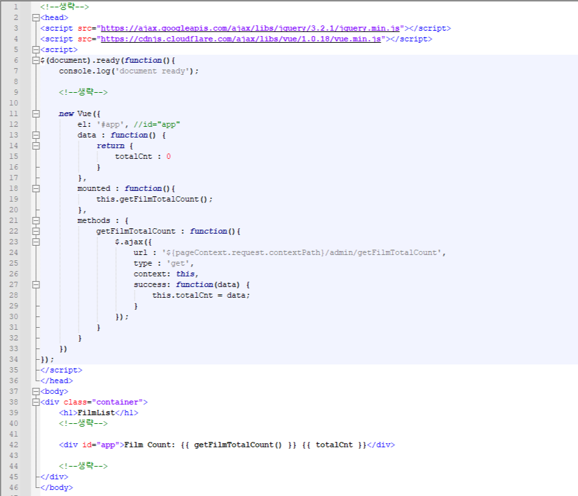Click this.getFilmTotalCount() call on line 19

(x=154, y=200)
